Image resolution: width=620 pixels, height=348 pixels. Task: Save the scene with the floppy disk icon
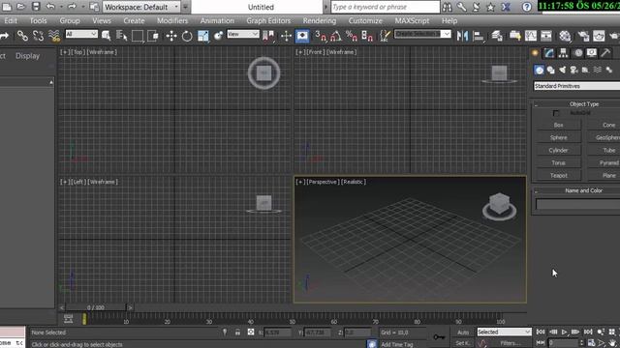pos(36,7)
